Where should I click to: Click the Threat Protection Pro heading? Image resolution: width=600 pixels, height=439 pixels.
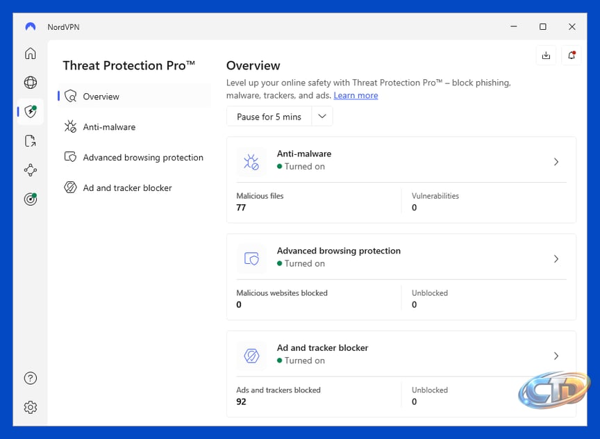click(x=129, y=65)
